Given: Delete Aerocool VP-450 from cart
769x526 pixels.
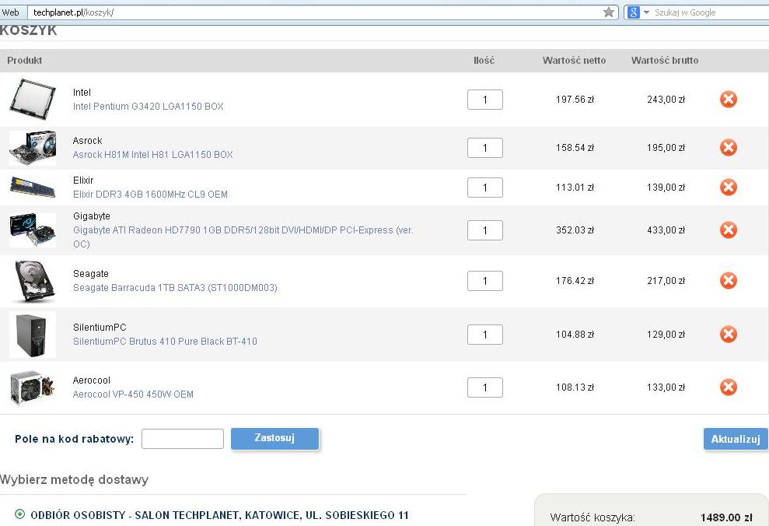Looking at the screenshot, I should click(729, 387).
